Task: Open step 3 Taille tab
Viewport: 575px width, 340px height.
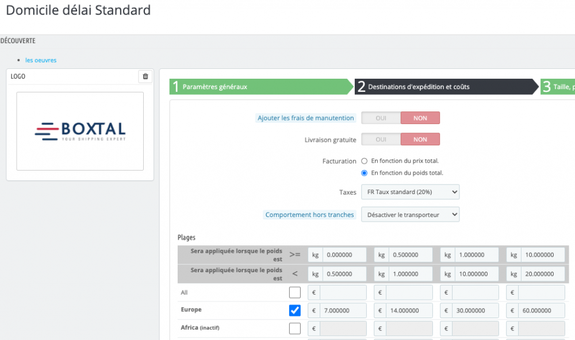Action: pos(558,87)
